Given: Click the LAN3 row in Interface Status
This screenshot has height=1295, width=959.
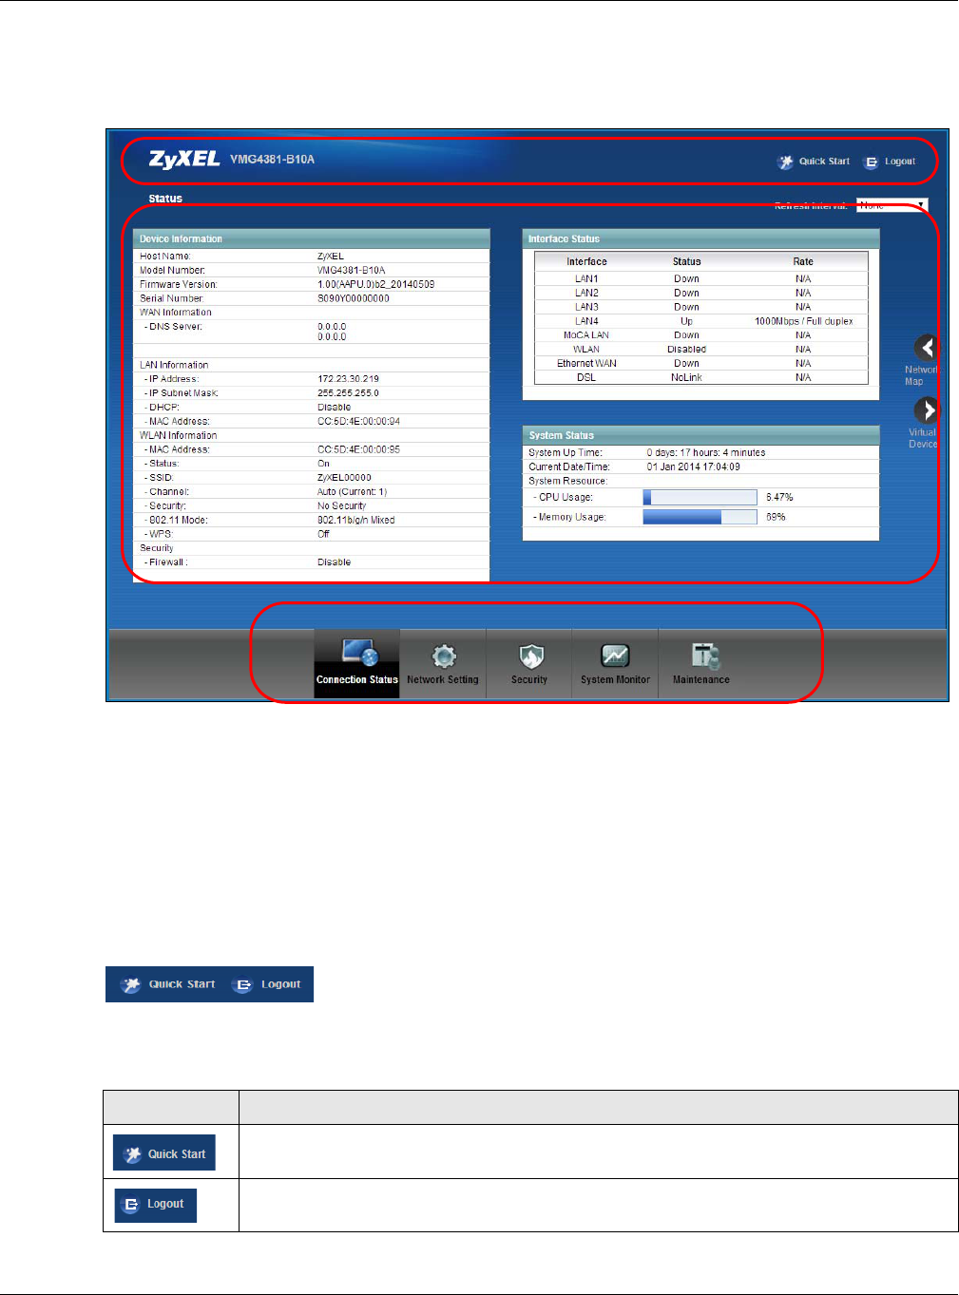Looking at the screenshot, I should point(701,307).
